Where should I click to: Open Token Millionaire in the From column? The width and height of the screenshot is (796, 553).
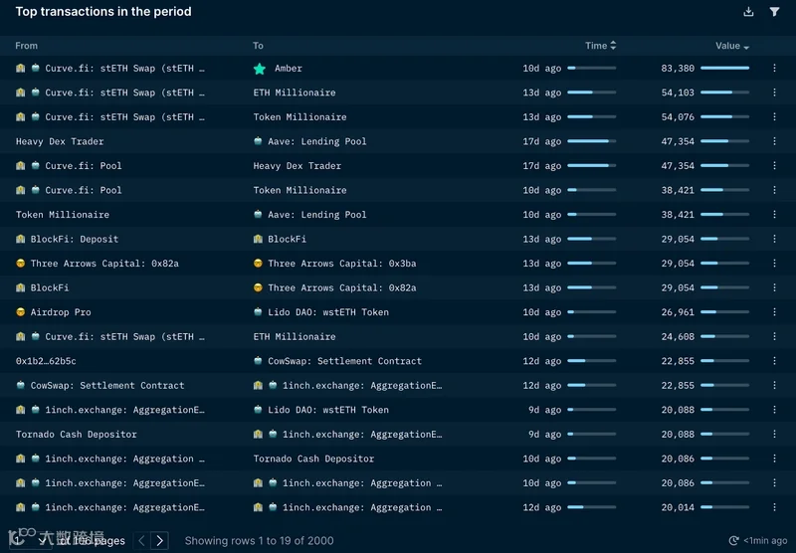pos(63,215)
